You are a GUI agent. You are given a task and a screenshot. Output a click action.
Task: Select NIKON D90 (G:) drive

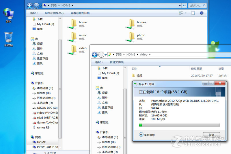pos(45,108)
